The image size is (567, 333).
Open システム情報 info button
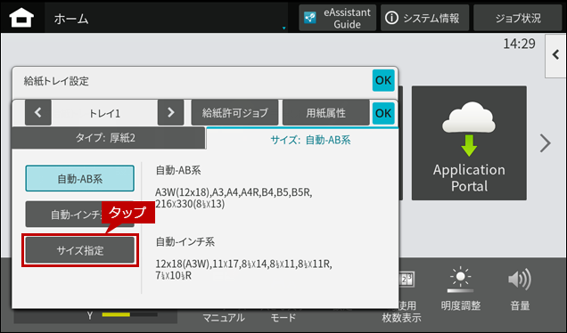pyautogui.click(x=424, y=18)
